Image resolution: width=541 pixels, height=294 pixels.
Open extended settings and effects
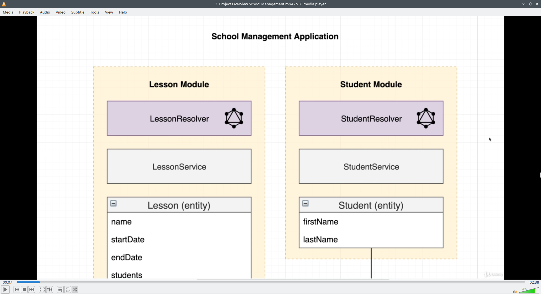[x=50, y=289]
